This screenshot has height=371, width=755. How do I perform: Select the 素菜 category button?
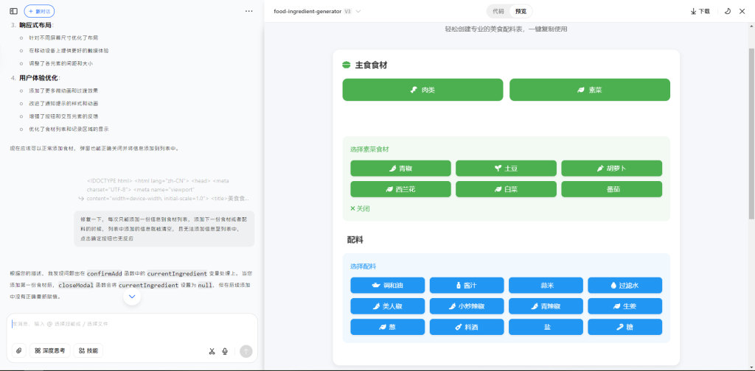click(x=590, y=90)
